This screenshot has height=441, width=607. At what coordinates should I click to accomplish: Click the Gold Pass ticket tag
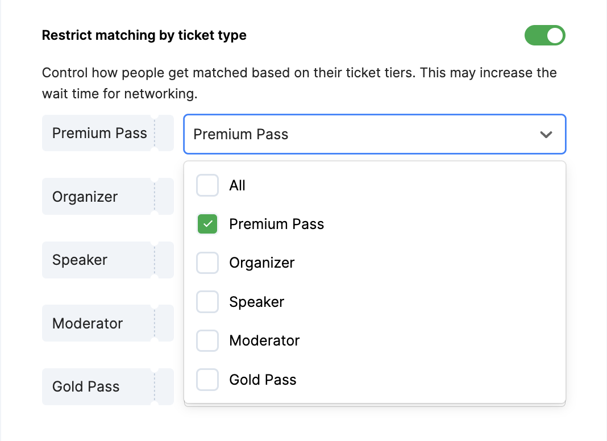click(86, 386)
